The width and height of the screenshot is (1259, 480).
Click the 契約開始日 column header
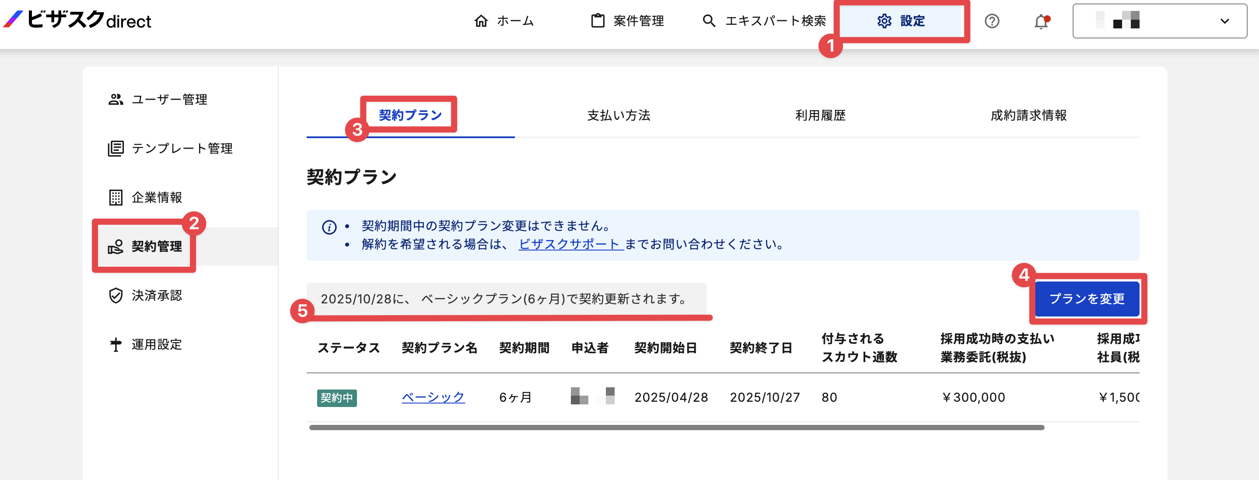point(666,348)
